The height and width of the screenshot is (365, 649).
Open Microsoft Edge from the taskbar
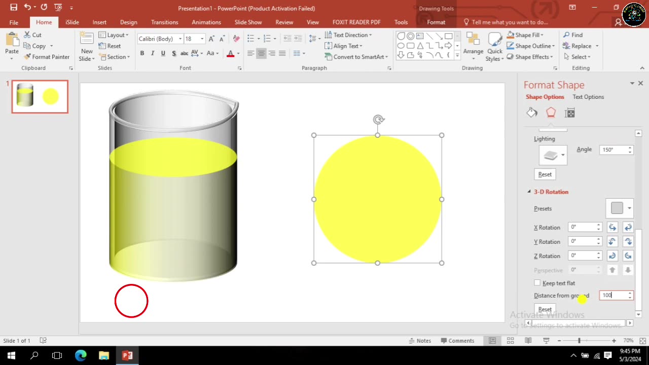click(81, 355)
